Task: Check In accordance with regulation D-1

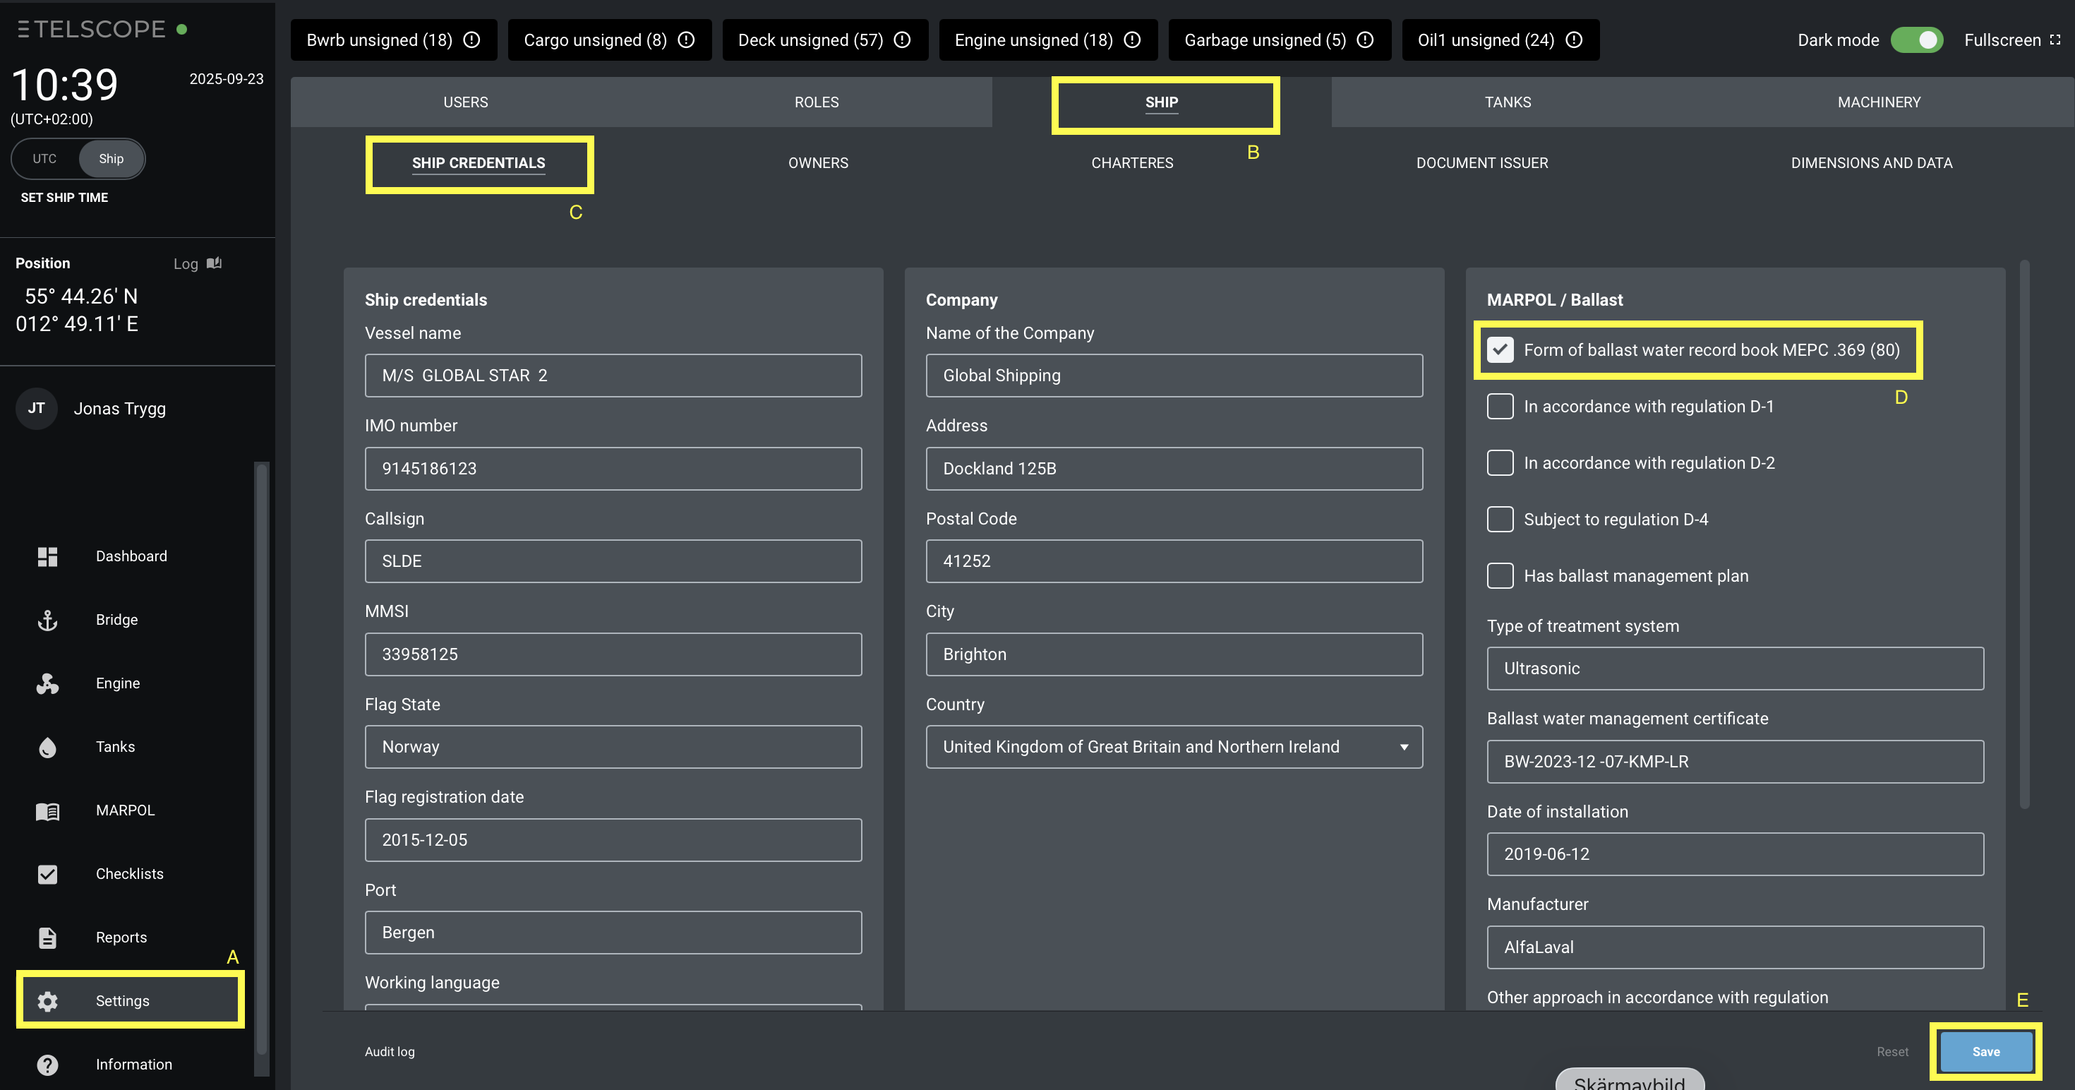Action: 1500,407
